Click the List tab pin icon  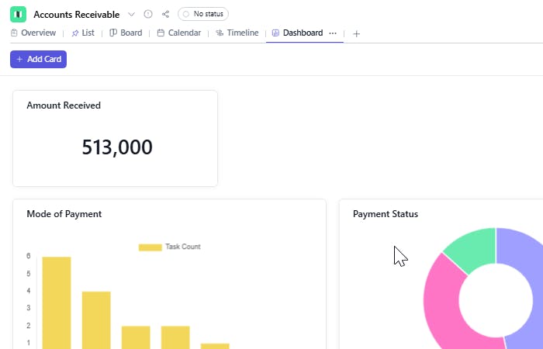pos(75,33)
